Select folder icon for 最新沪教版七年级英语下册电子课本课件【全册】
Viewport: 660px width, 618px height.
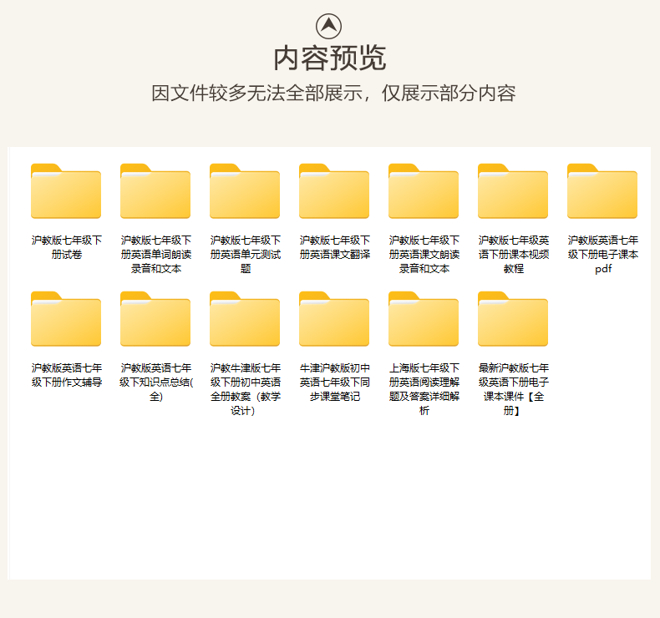[x=513, y=319]
